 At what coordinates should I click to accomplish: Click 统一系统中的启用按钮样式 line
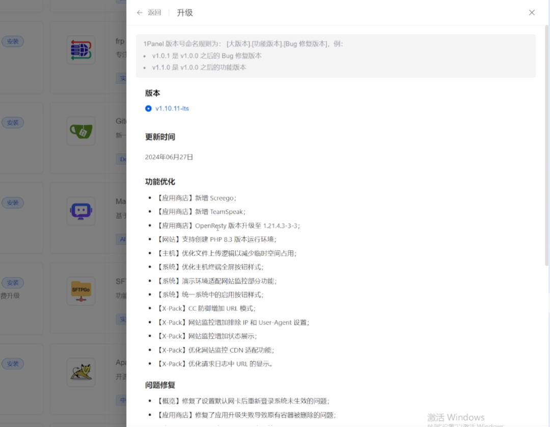click(210, 295)
